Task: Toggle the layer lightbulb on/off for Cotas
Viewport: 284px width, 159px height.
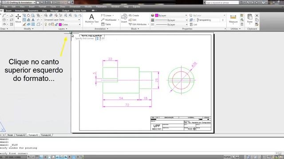Action: click(x=46, y=24)
